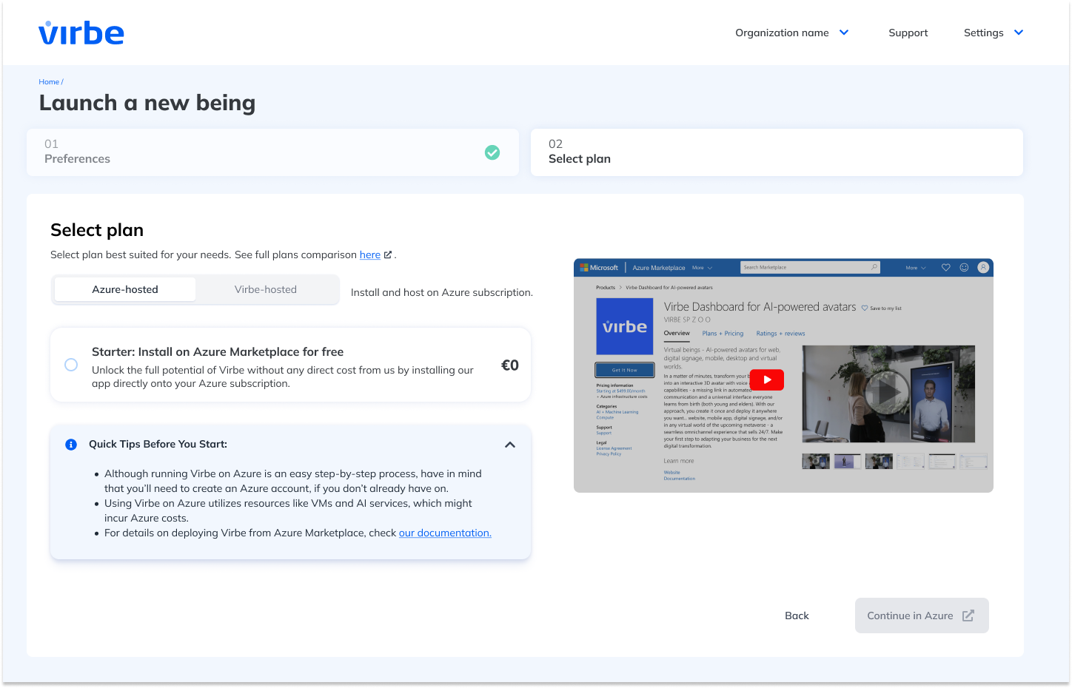The image size is (1072, 688).
Task: Click the heart icon in Azure Marketplace preview
Action: tap(945, 268)
